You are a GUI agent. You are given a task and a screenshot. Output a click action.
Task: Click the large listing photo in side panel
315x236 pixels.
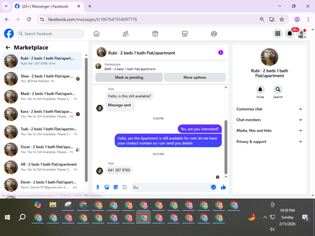(x=269, y=57)
